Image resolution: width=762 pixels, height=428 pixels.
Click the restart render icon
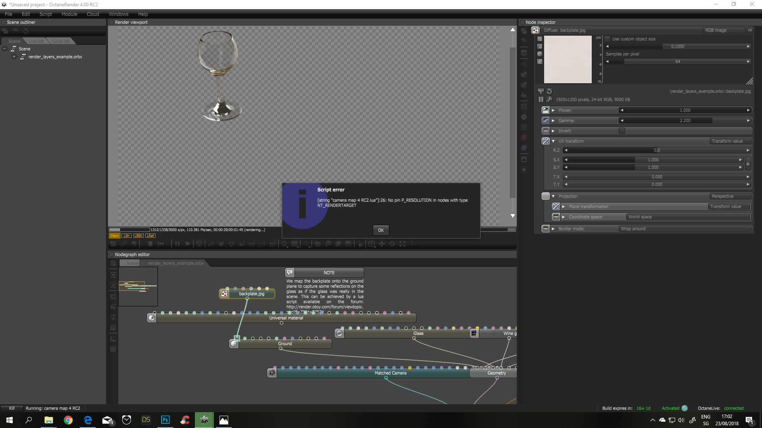161,244
